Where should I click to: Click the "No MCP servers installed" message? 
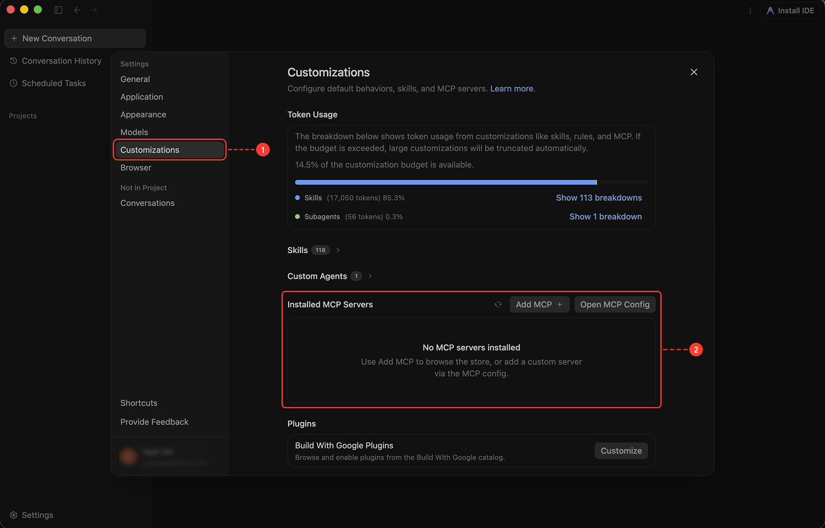pos(472,347)
